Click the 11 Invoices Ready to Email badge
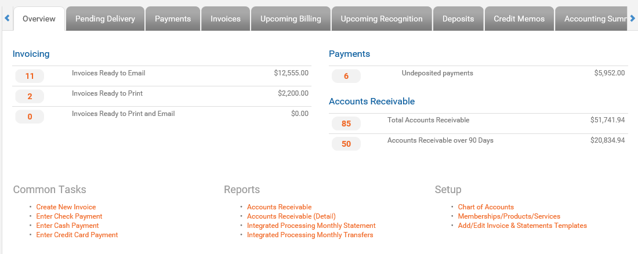This screenshot has width=638, height=254. point(30,76)
